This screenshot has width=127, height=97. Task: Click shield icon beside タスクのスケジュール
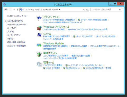pos(64,68)
